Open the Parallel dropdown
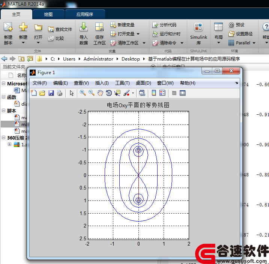This screenshot has height=264, width=269. pos(254,43)
